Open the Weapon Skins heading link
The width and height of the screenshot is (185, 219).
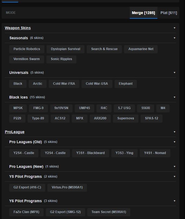(18, 28)
